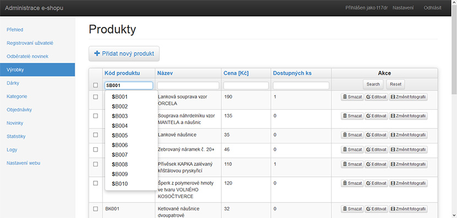
Task: Click the plus icon on Přidat nový produkt
Action: tap(97, 53)
